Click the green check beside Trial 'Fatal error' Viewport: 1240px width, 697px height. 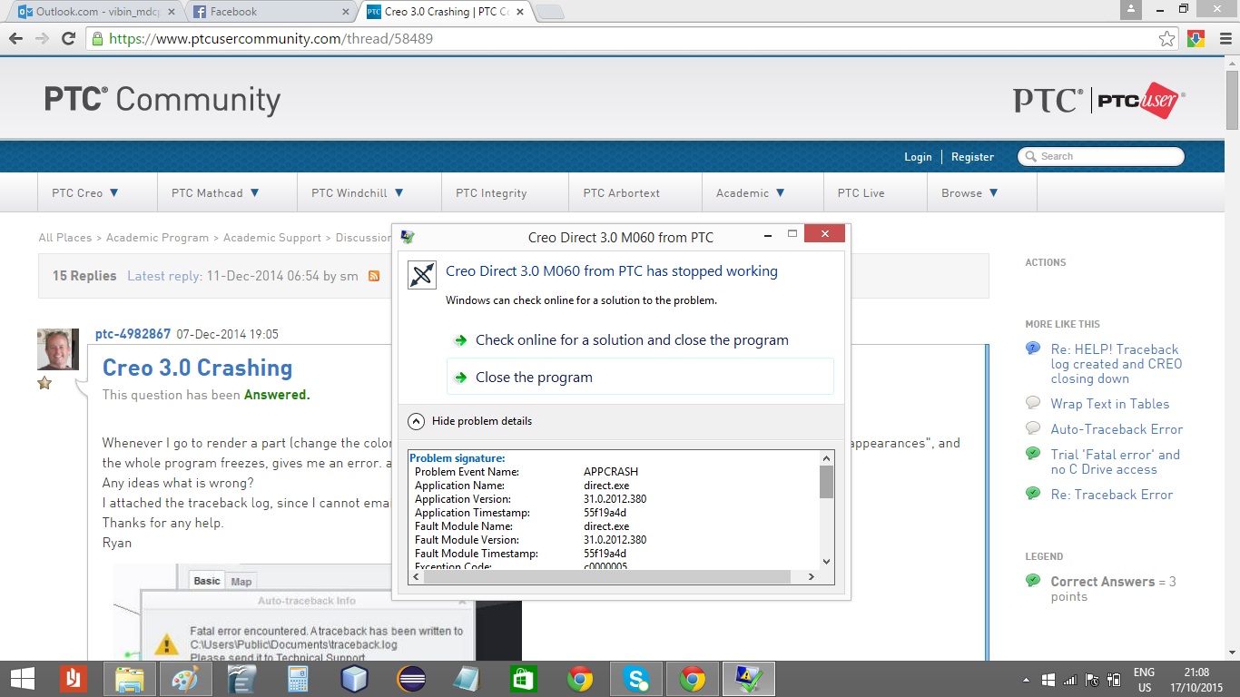[1033, 454]
